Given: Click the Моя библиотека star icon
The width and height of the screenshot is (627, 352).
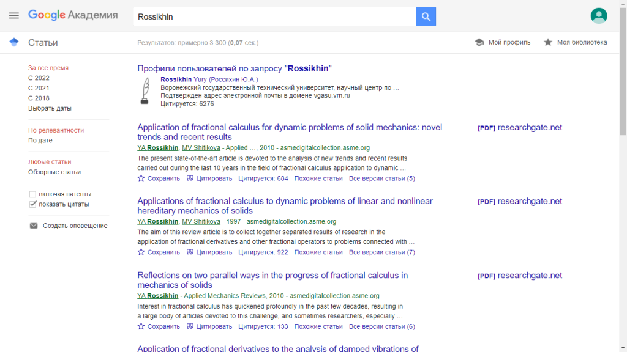Looking at the screenshot, I should click(x=548, y=42).
